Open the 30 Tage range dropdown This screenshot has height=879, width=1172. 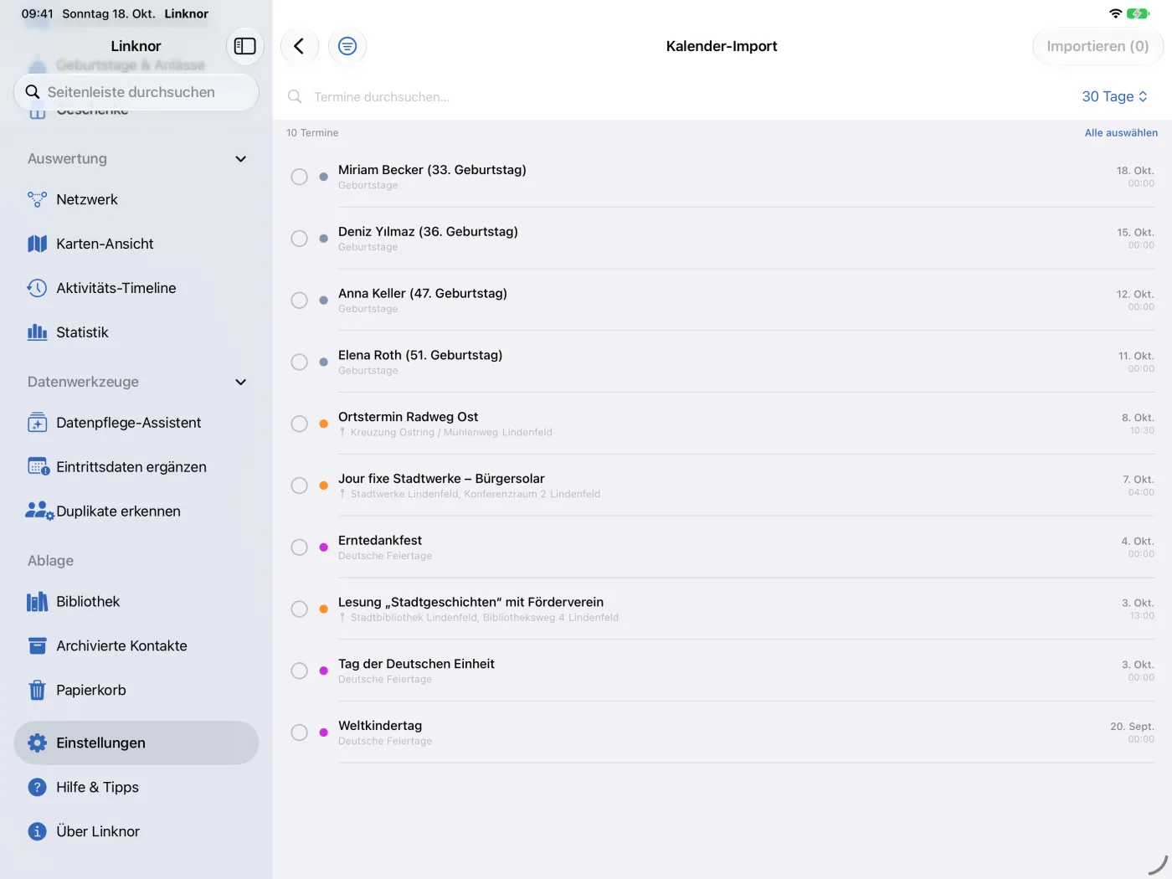[1114, 96]
